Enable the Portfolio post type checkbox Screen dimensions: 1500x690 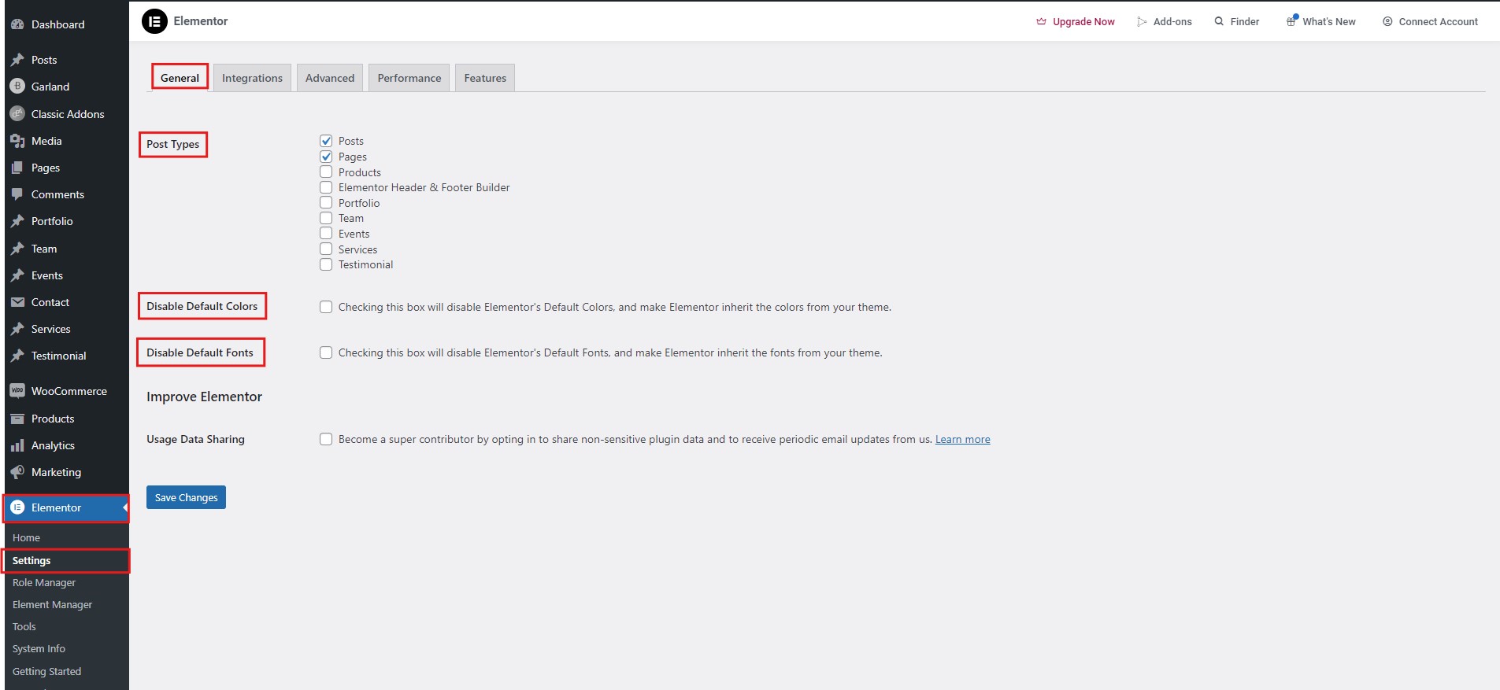click(x=326, y=202)
